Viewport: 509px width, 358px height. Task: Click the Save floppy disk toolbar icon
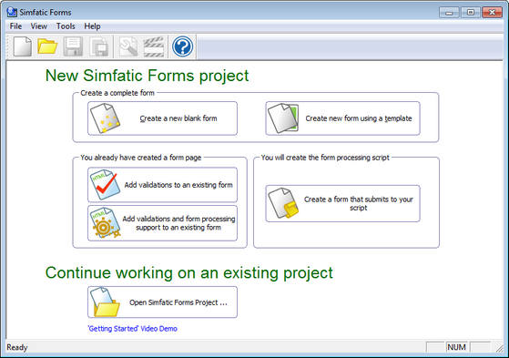(x=73, y=46)
